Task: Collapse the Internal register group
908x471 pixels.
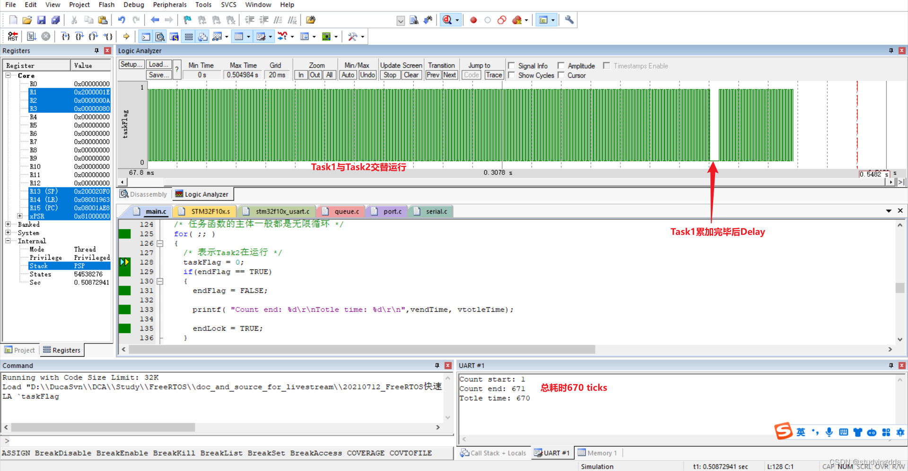Action: [8, 241]
